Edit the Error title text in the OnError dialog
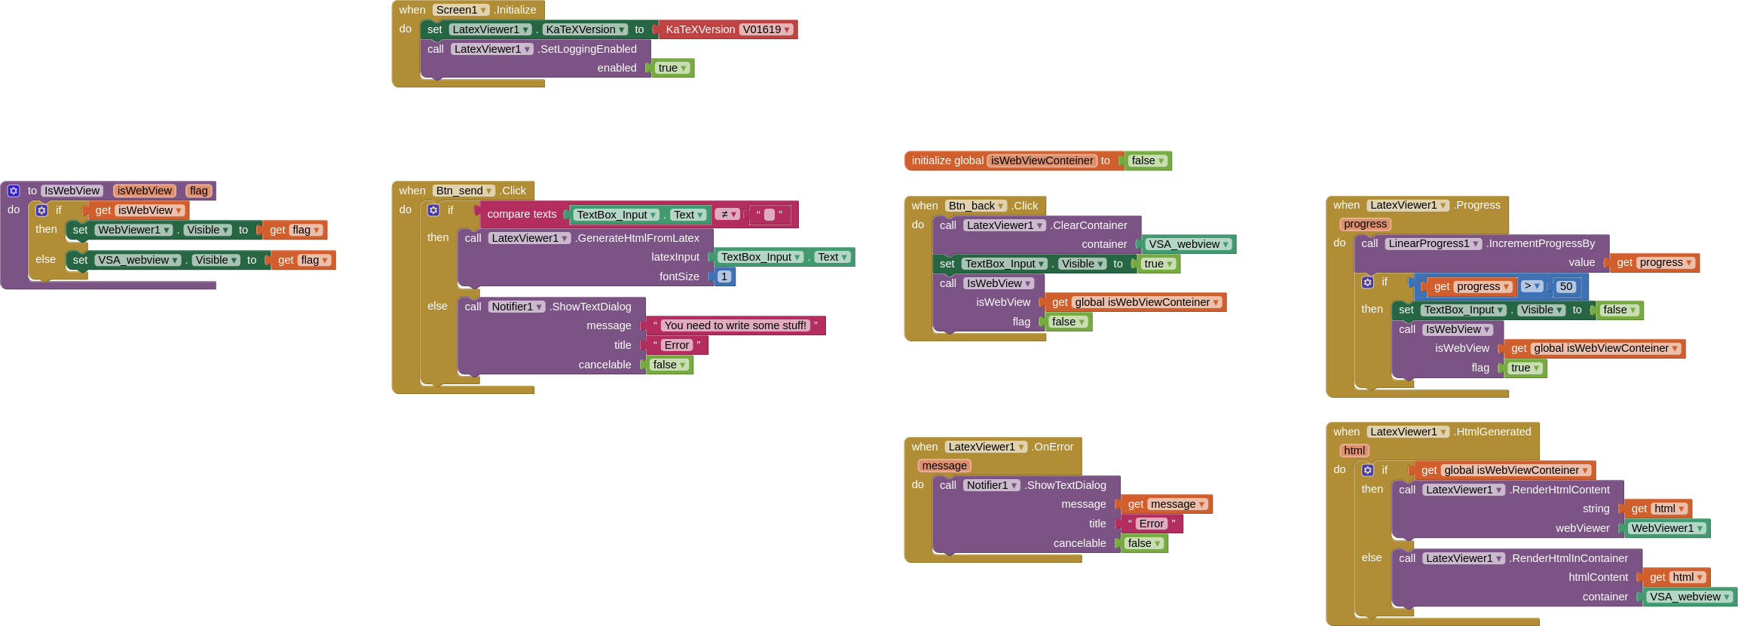The height and width of the screenshot is (626, 1738). [x=1151, y=524]
